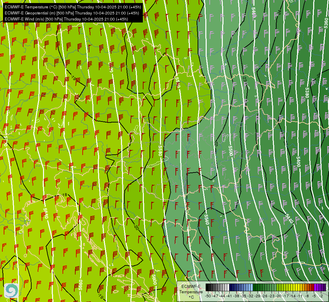
Task: Click the '-38' legend value
Action: [x=236, y=296]
